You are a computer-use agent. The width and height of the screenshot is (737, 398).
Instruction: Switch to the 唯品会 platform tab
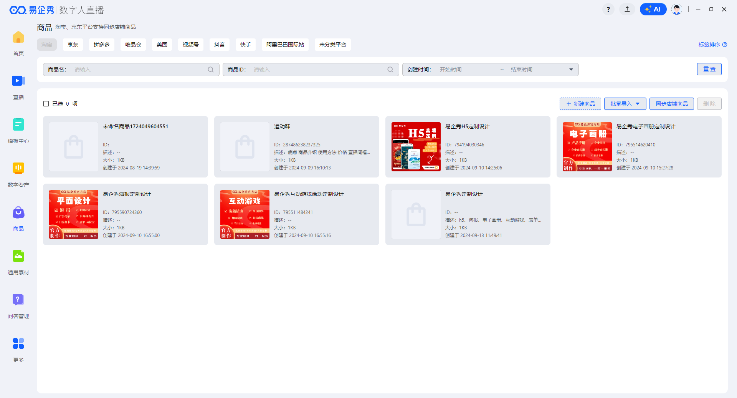[x=133, y=45]
